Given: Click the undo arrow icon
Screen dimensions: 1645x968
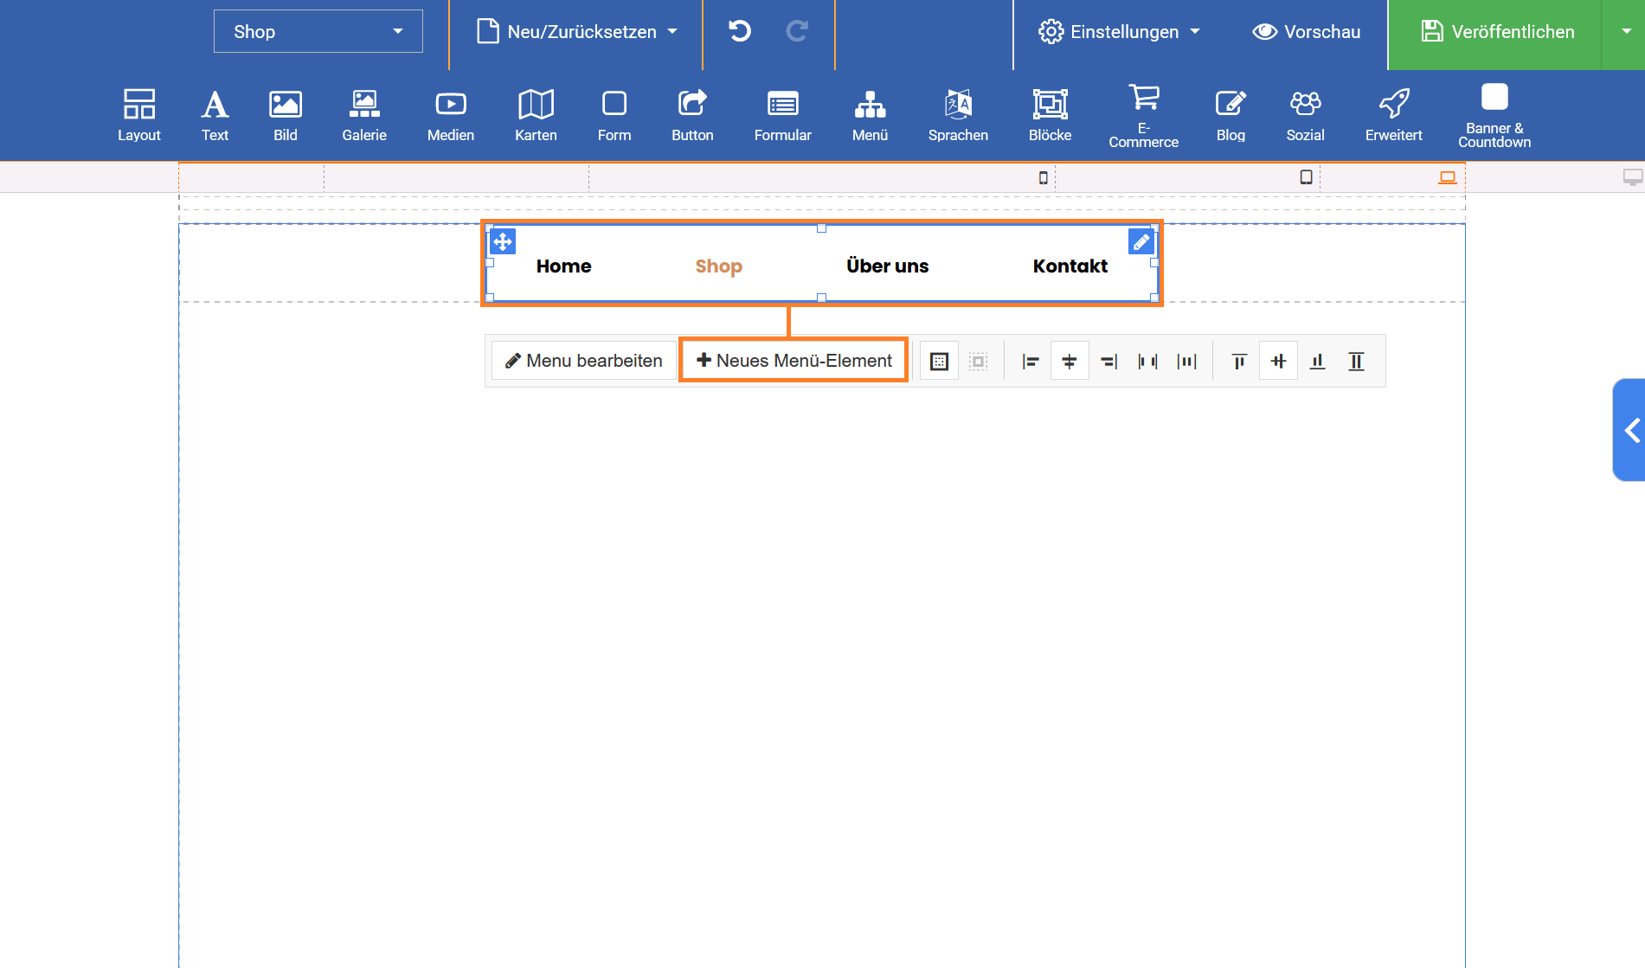Looking at the screenshot, I should point(740,32).
